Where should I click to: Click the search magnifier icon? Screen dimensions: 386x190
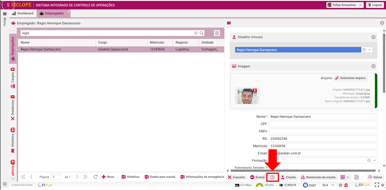coord(202,33)
